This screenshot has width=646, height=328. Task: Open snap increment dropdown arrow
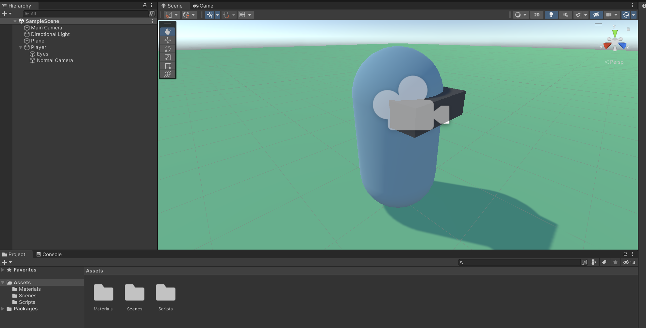[250, 15]
